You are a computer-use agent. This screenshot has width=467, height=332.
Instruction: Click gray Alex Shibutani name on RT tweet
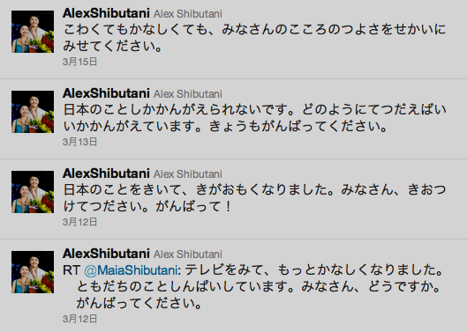pos(188,255)
